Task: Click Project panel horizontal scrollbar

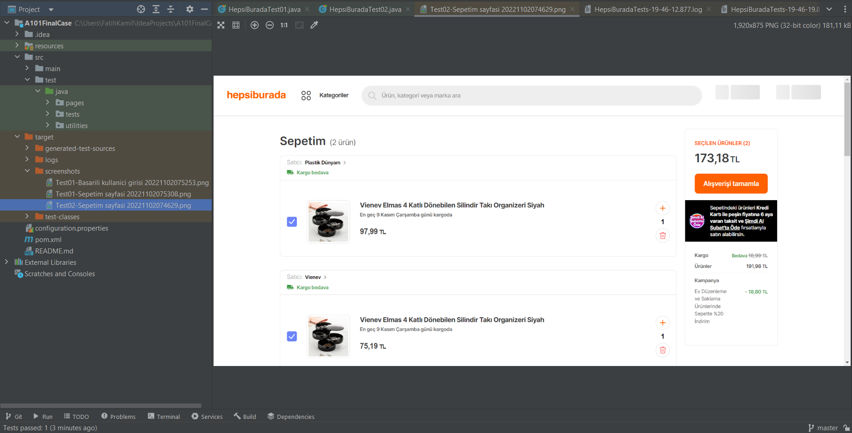Action: click(101, 406)
